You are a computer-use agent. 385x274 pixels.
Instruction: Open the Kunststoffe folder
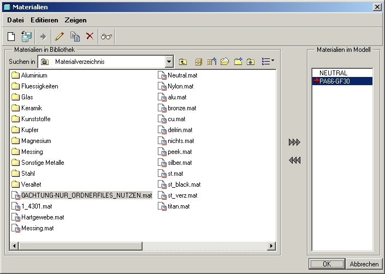[x=31, y=119]
